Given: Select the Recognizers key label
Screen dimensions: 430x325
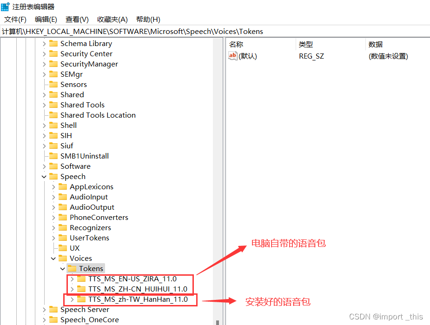Looking at the screenshot, I should [x=90, y=228].
